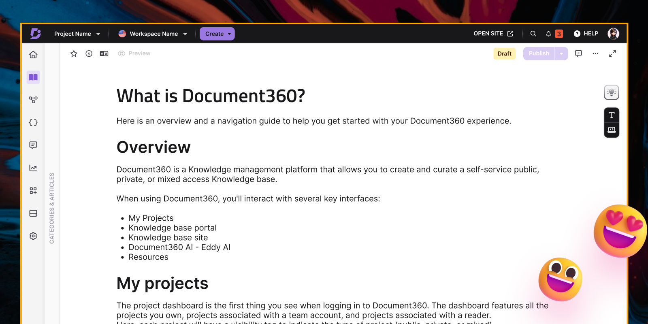Screen dimensions: 648x324
Task: Select the text T editor tool
Action: pyautogui.click(x=612, y=115)
